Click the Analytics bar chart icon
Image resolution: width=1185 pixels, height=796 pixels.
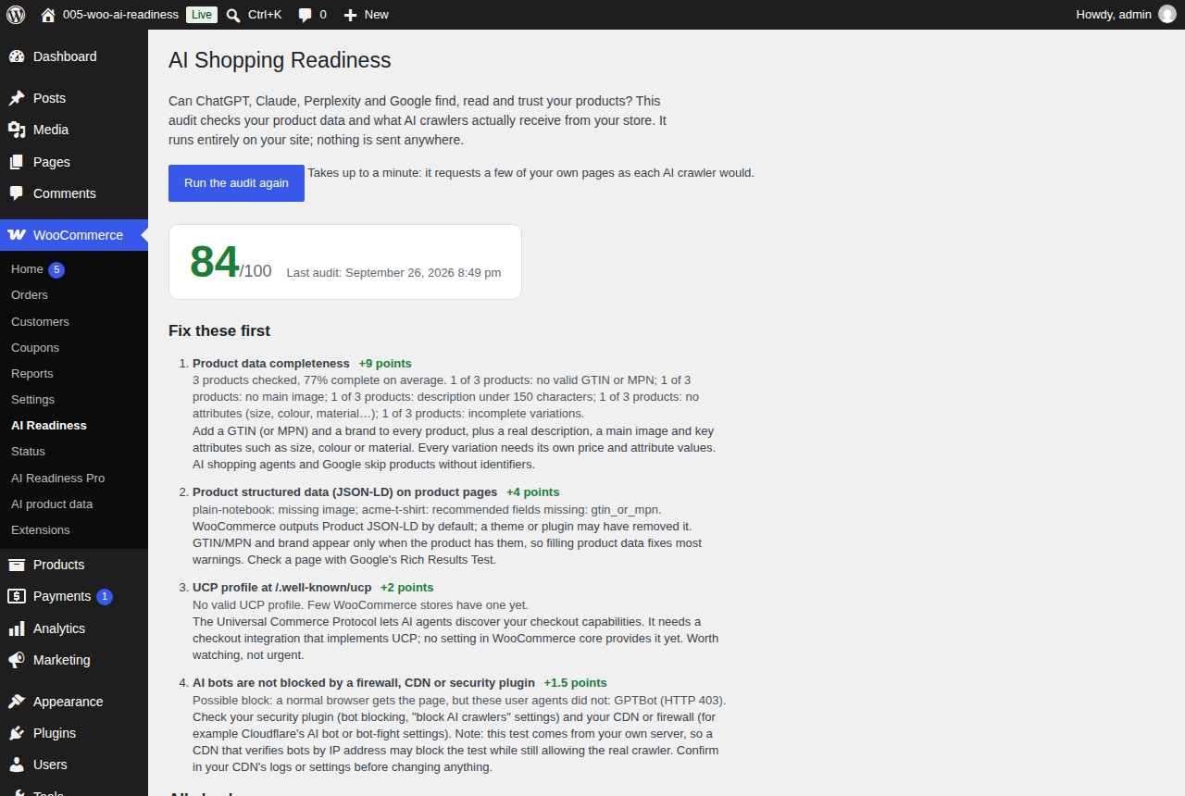coord(17,628)
